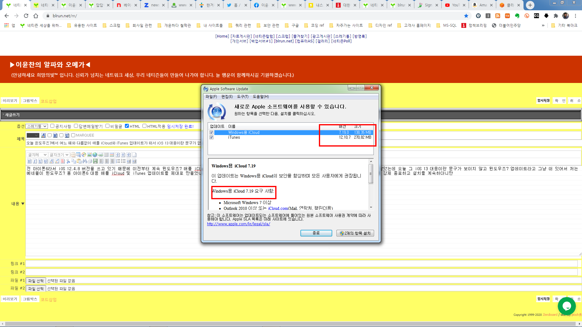The image size is (582, 327).
Task: Open 편집(E) menu in Apple Software Update
Action: pos(227,97)
